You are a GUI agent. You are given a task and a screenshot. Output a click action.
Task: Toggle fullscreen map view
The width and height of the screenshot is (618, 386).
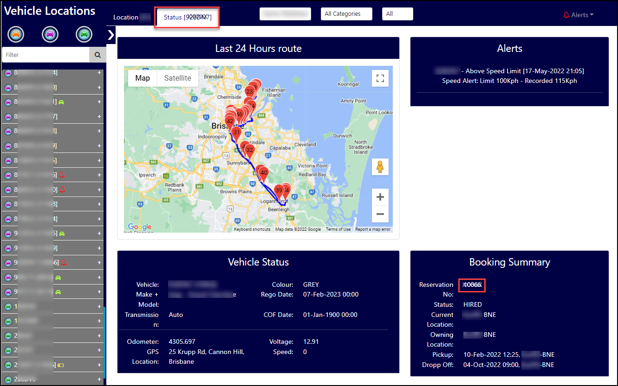point(380,78)
